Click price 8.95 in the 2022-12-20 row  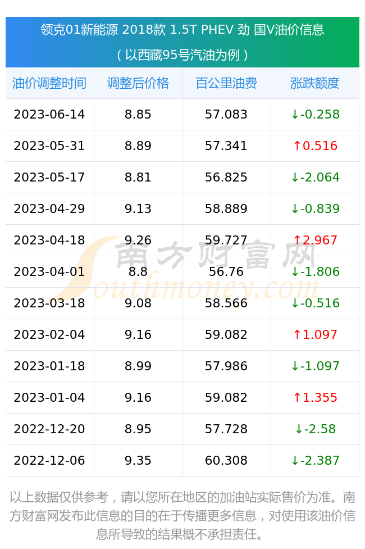pyautogui.click(x=138, y=429)
